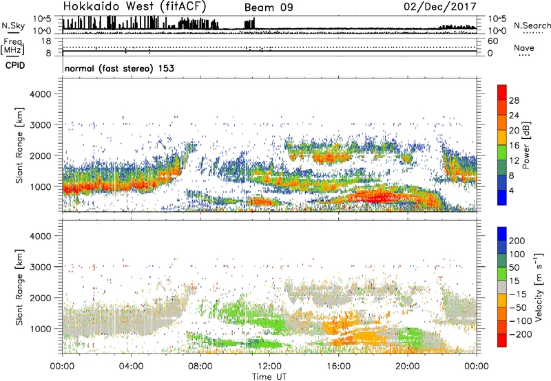Viewport: 551px width, 381px height.
Task: Select Velocity colorbar yellow segment -15 to -50
Action: pos(502,301)
